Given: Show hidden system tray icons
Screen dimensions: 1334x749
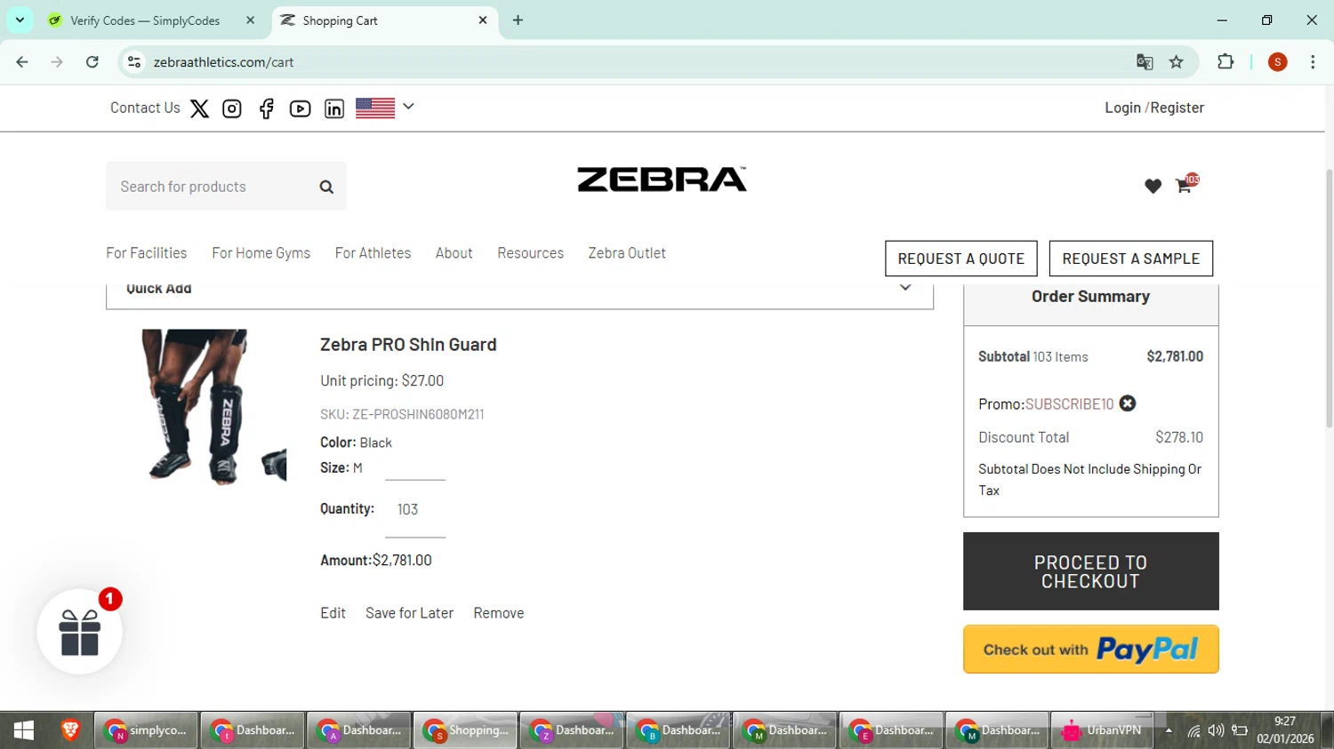Looking at the screenshot, I should click(1169, 730).
